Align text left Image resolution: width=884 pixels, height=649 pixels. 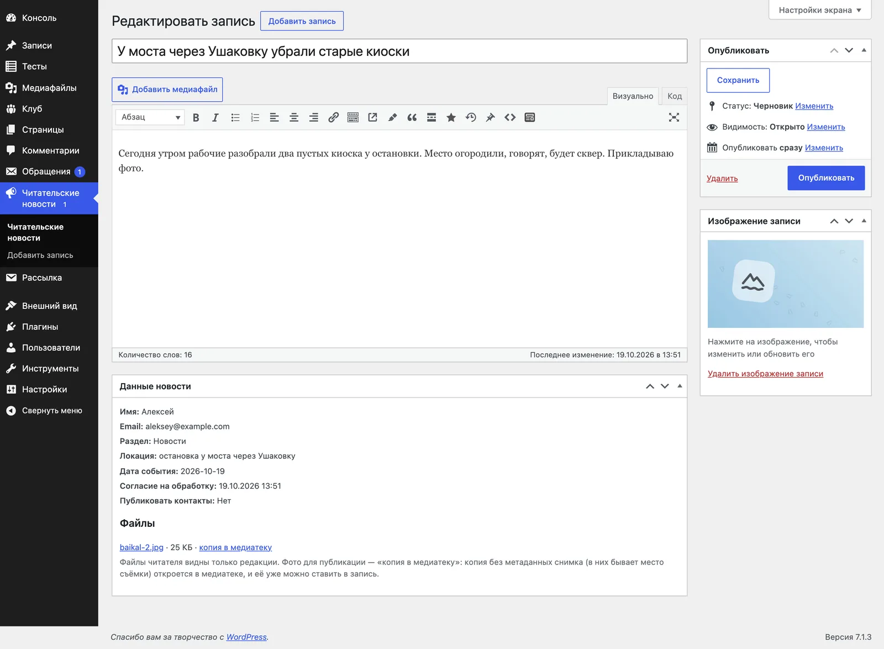[x=274, y=117]
